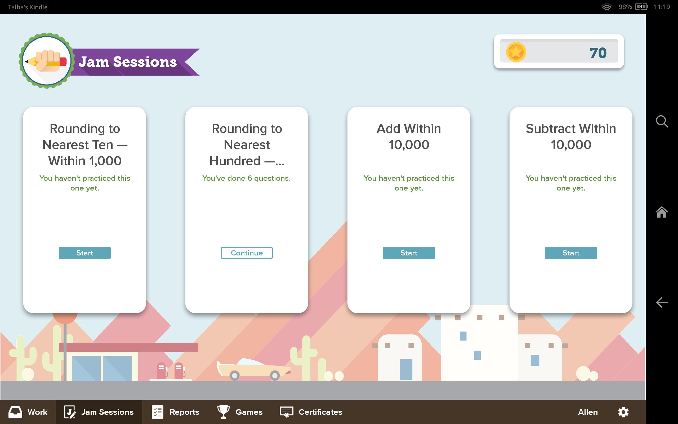Start the Subtract Within 10,000 session
Image resolution: width=678 pixels, height=424 pixels.
click(x=571, y=253)
